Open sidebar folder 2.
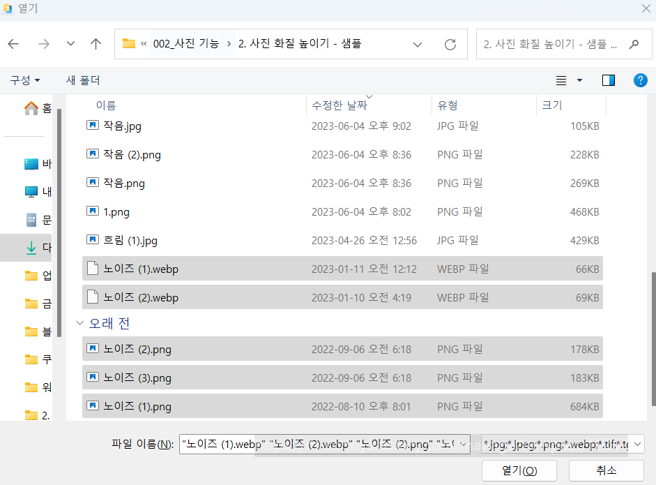 click(x=38, y=415)
